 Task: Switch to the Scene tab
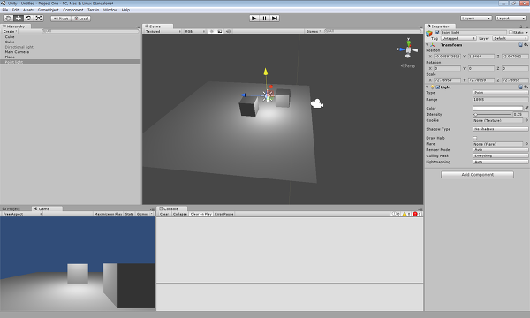click(x=157, y=26)
